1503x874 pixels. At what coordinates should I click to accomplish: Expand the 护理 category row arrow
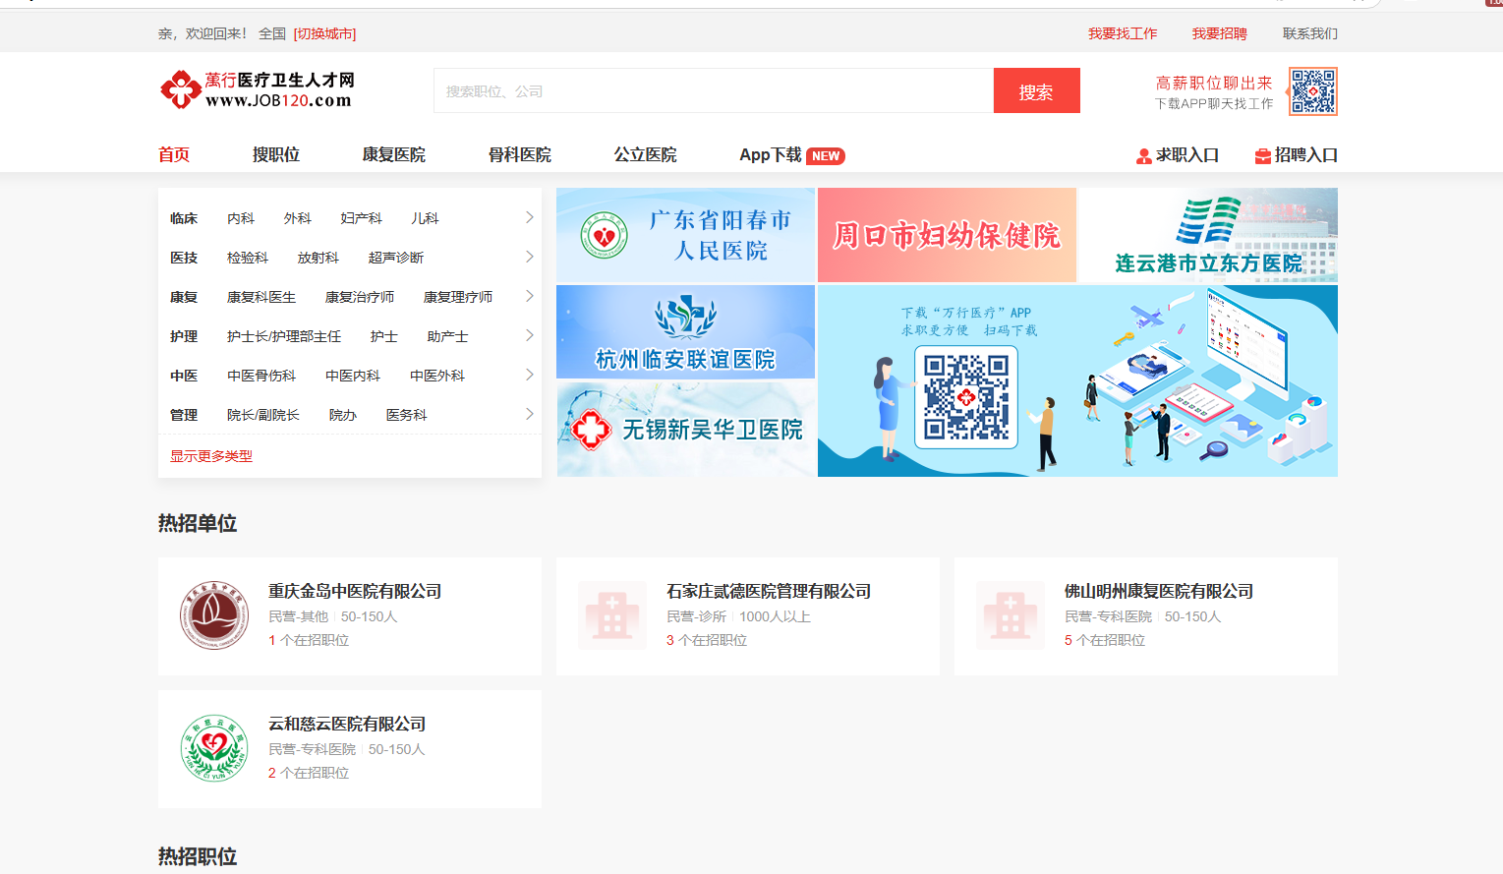click(x=529, y=335)
